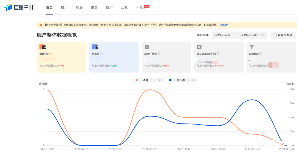297x156 pixels.
Task: Go to the 千策 tab marked NEW
Action: tap(140, 7)
